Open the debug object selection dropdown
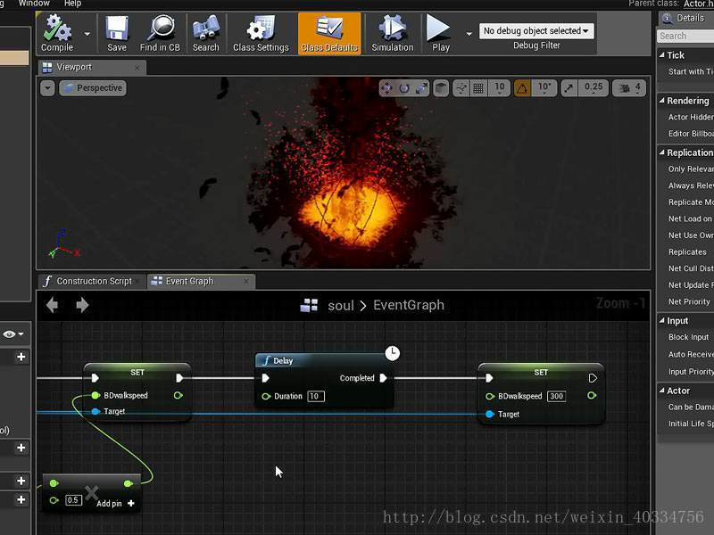The width and height of the screenshot is (714, 535). (536, 31)
